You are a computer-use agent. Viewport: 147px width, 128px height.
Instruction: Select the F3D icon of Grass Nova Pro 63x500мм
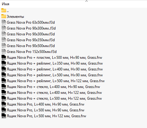(4, 22)
